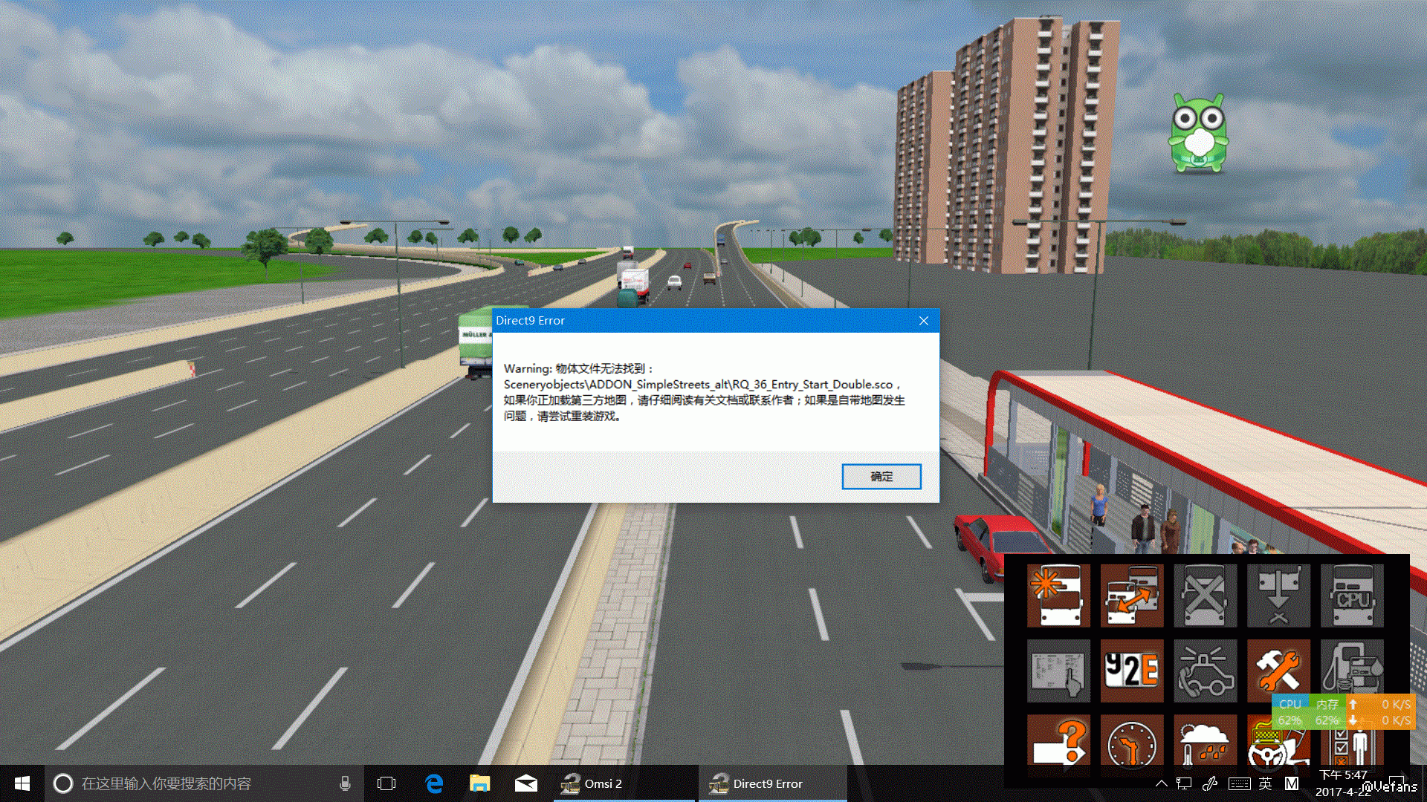Click the 92E line number plate icon

coord(1131,671)
